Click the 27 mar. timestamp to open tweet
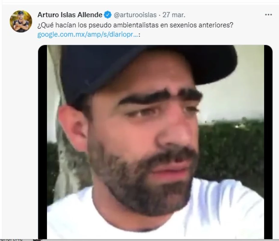 pos(174,15)
